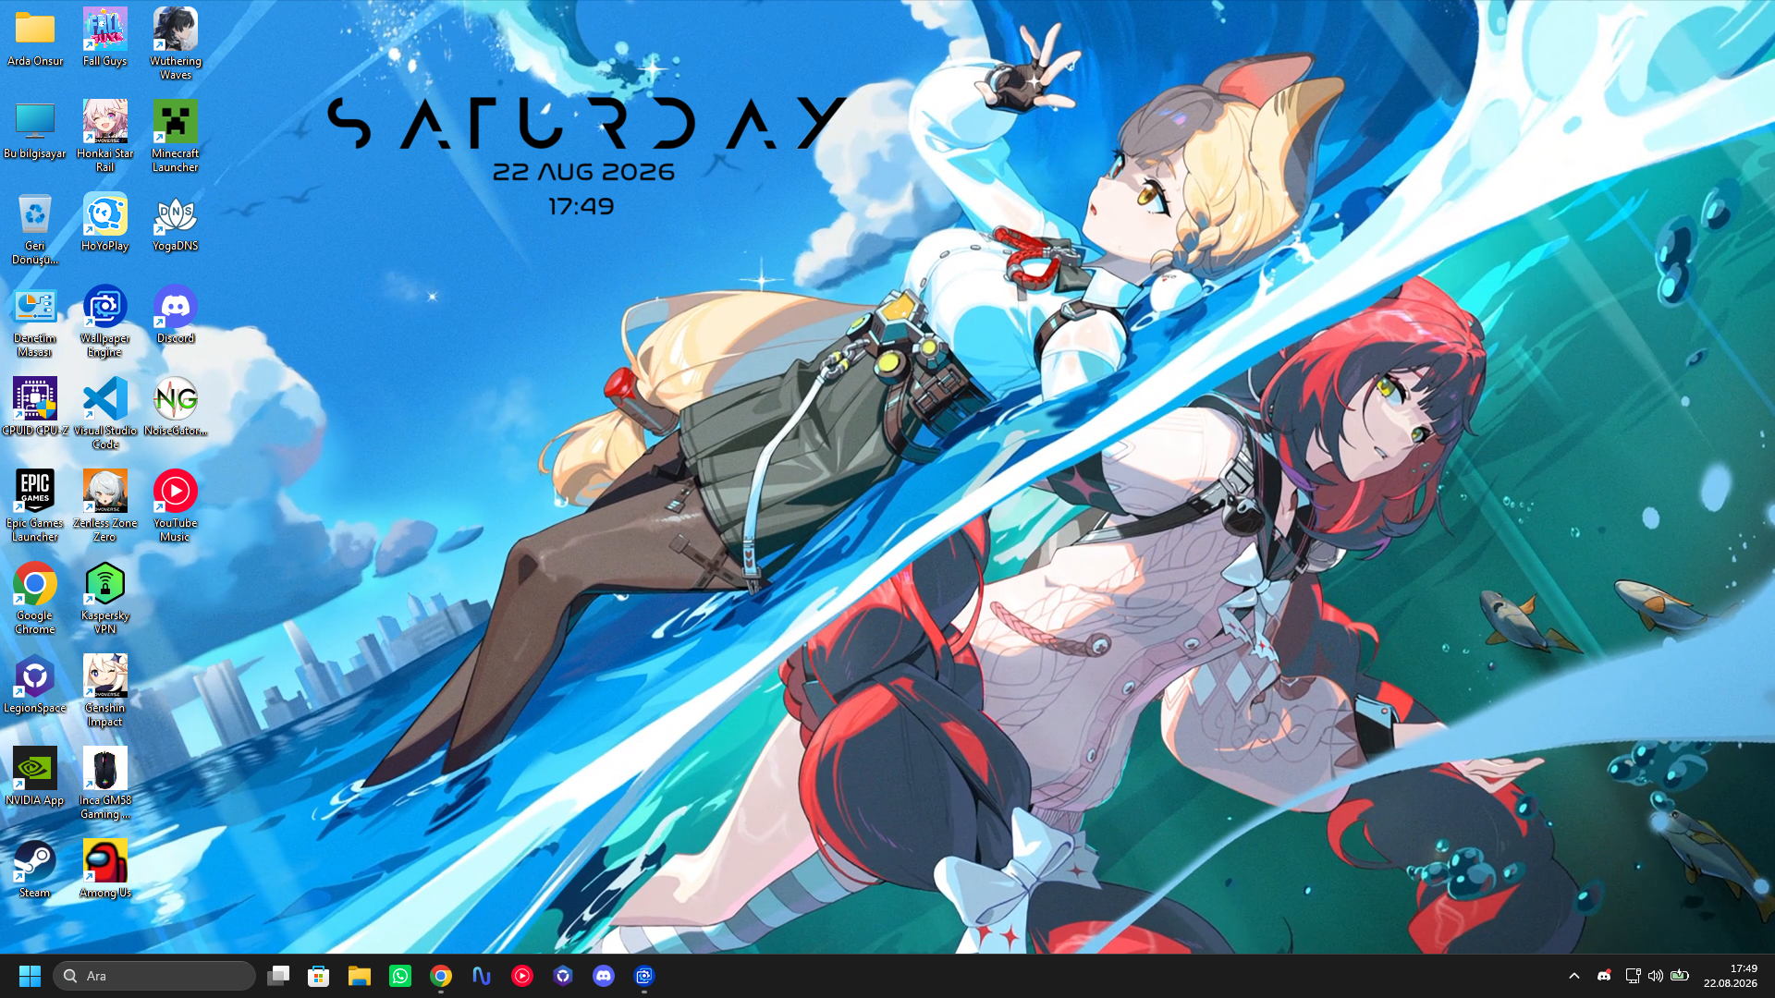Open the blue wave app in taskbar
Screen dimensions: 1775x998
pyautogui.click(x=482, y=976)
